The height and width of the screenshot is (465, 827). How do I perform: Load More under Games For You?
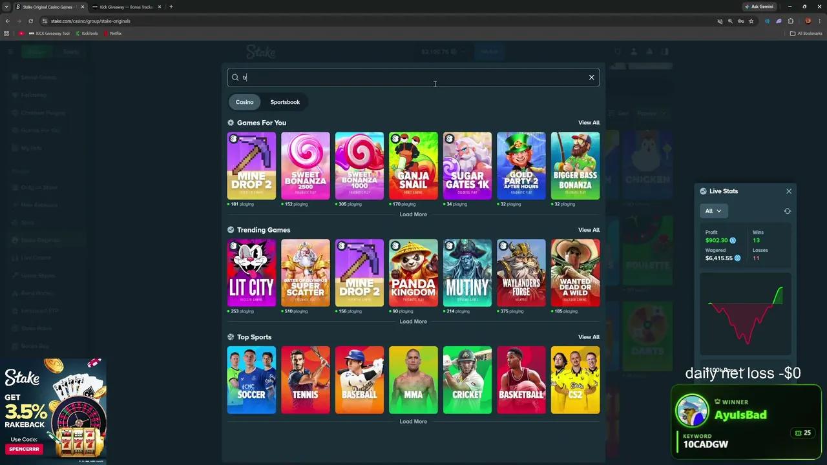pos(413,214)
